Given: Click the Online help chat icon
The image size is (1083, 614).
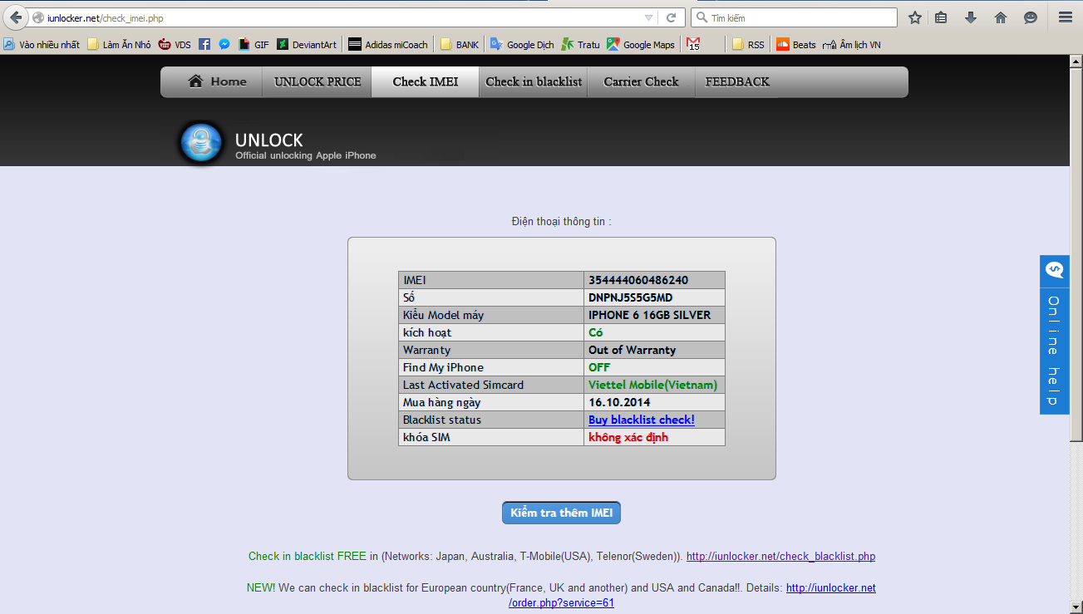Looking at the screenshot, I should pos(1054,270).
